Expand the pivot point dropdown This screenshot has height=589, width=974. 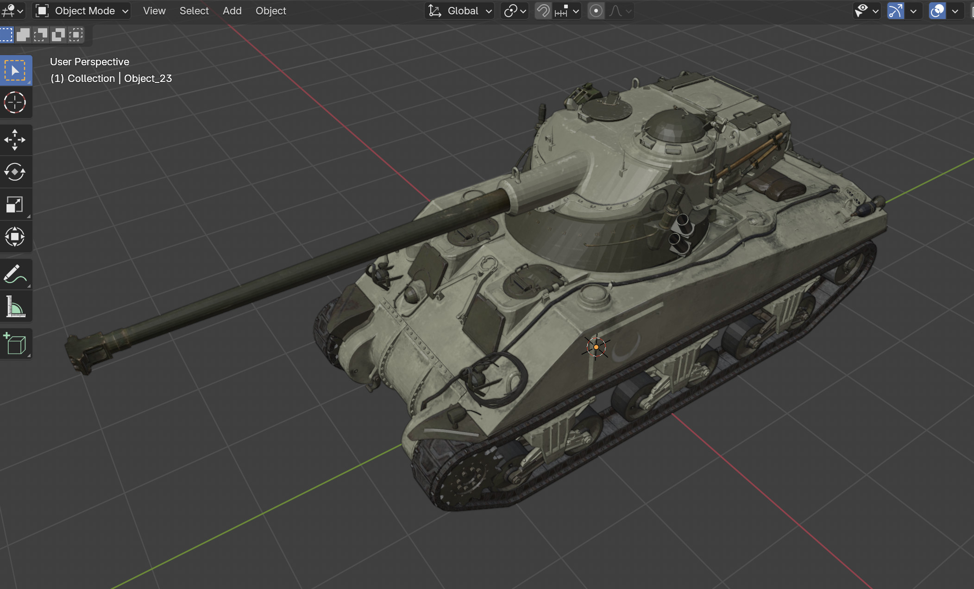(515, 11)
